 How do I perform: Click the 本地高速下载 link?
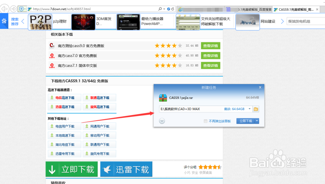point(64,135)
